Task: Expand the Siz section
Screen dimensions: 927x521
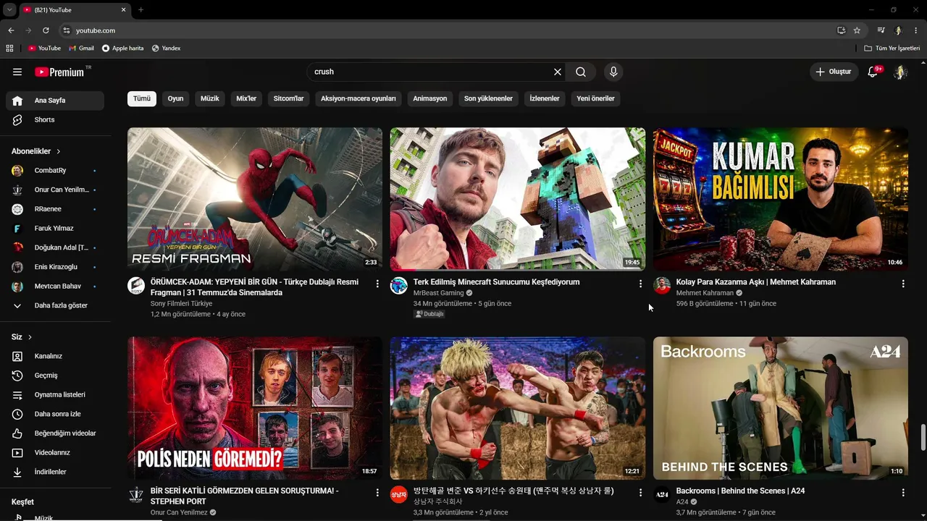Action: [x=22, y=337]
